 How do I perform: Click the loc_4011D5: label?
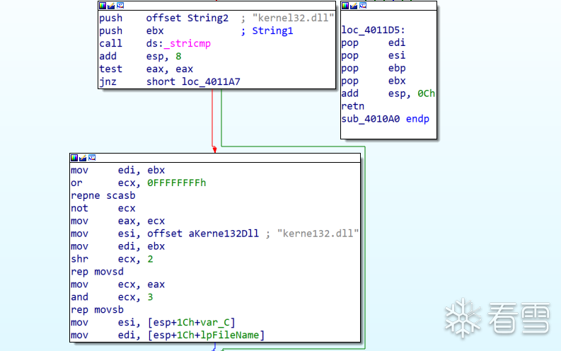(373, 30)
